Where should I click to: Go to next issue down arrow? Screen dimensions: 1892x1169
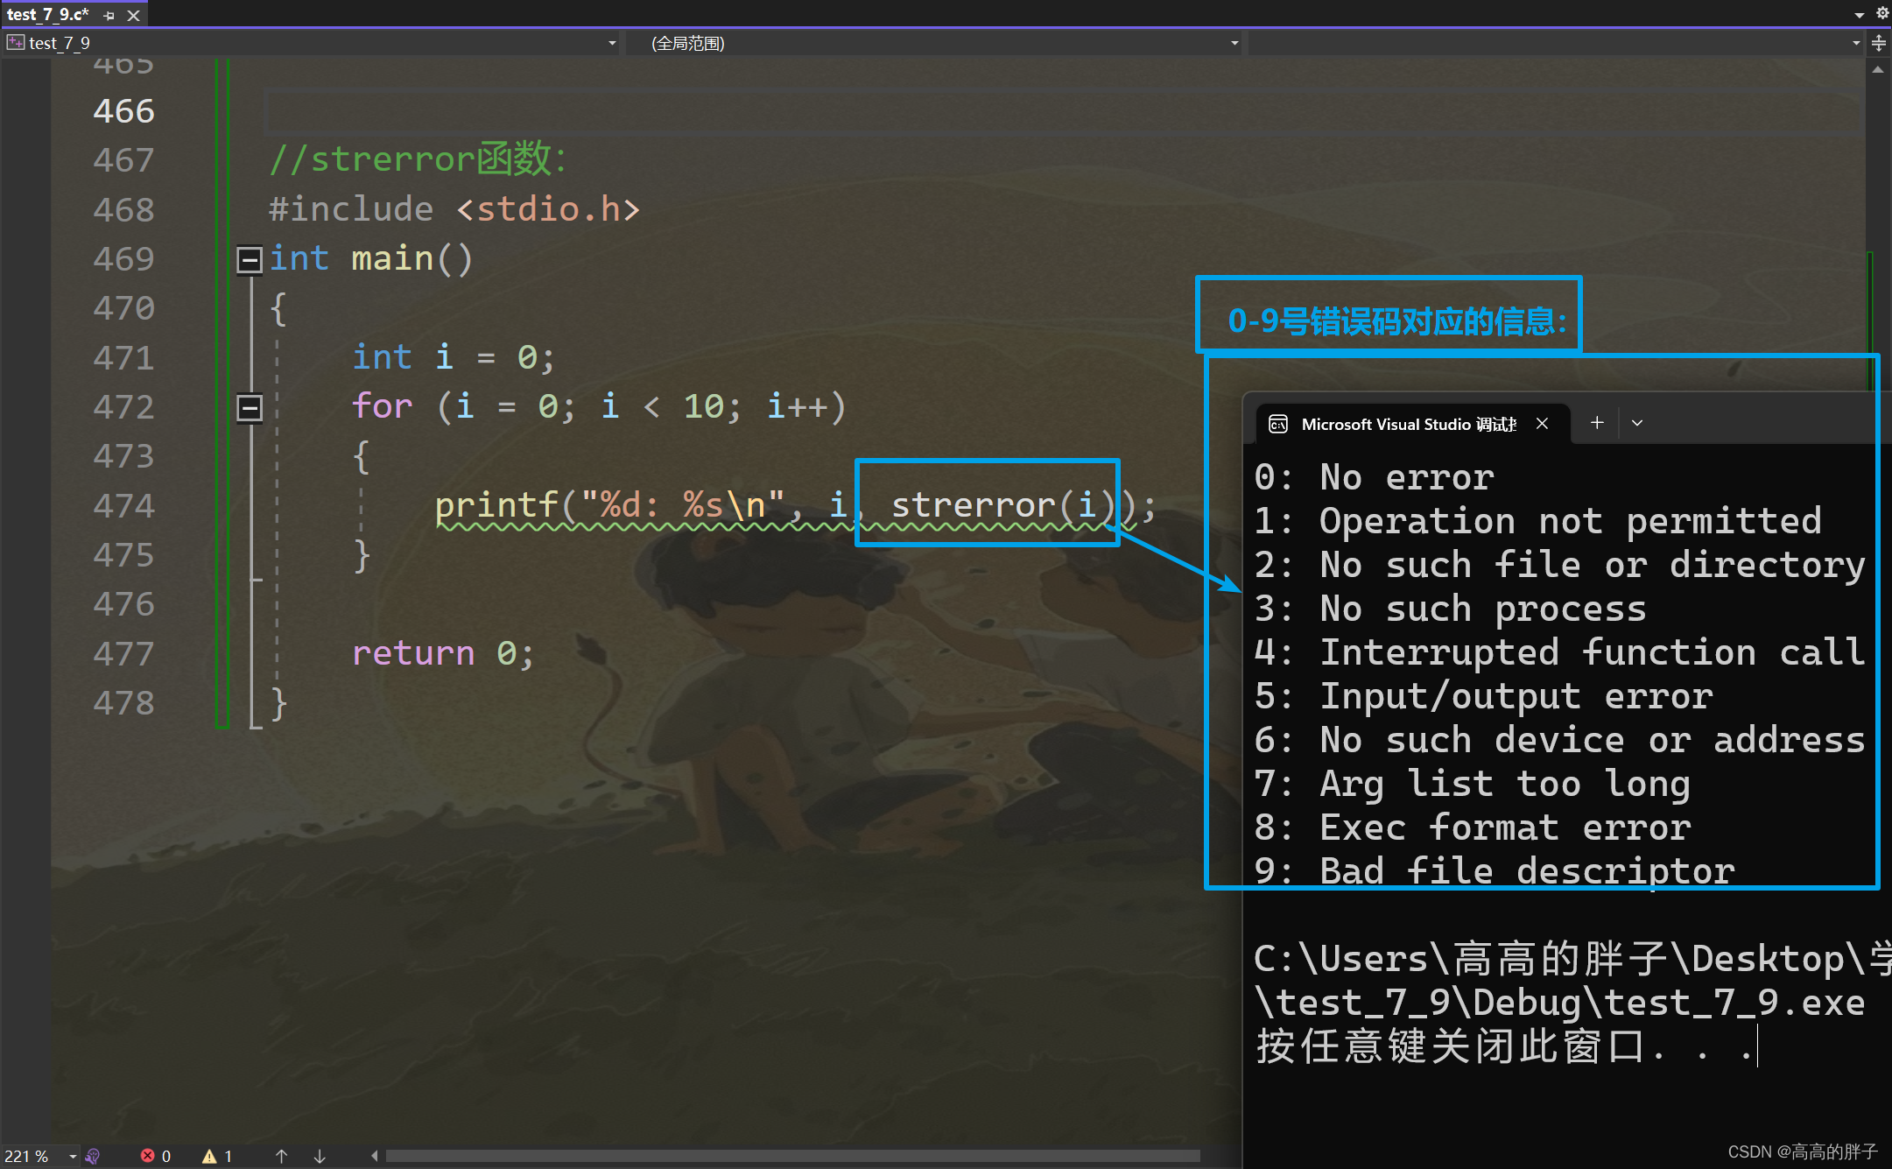tap(320, 1156)
